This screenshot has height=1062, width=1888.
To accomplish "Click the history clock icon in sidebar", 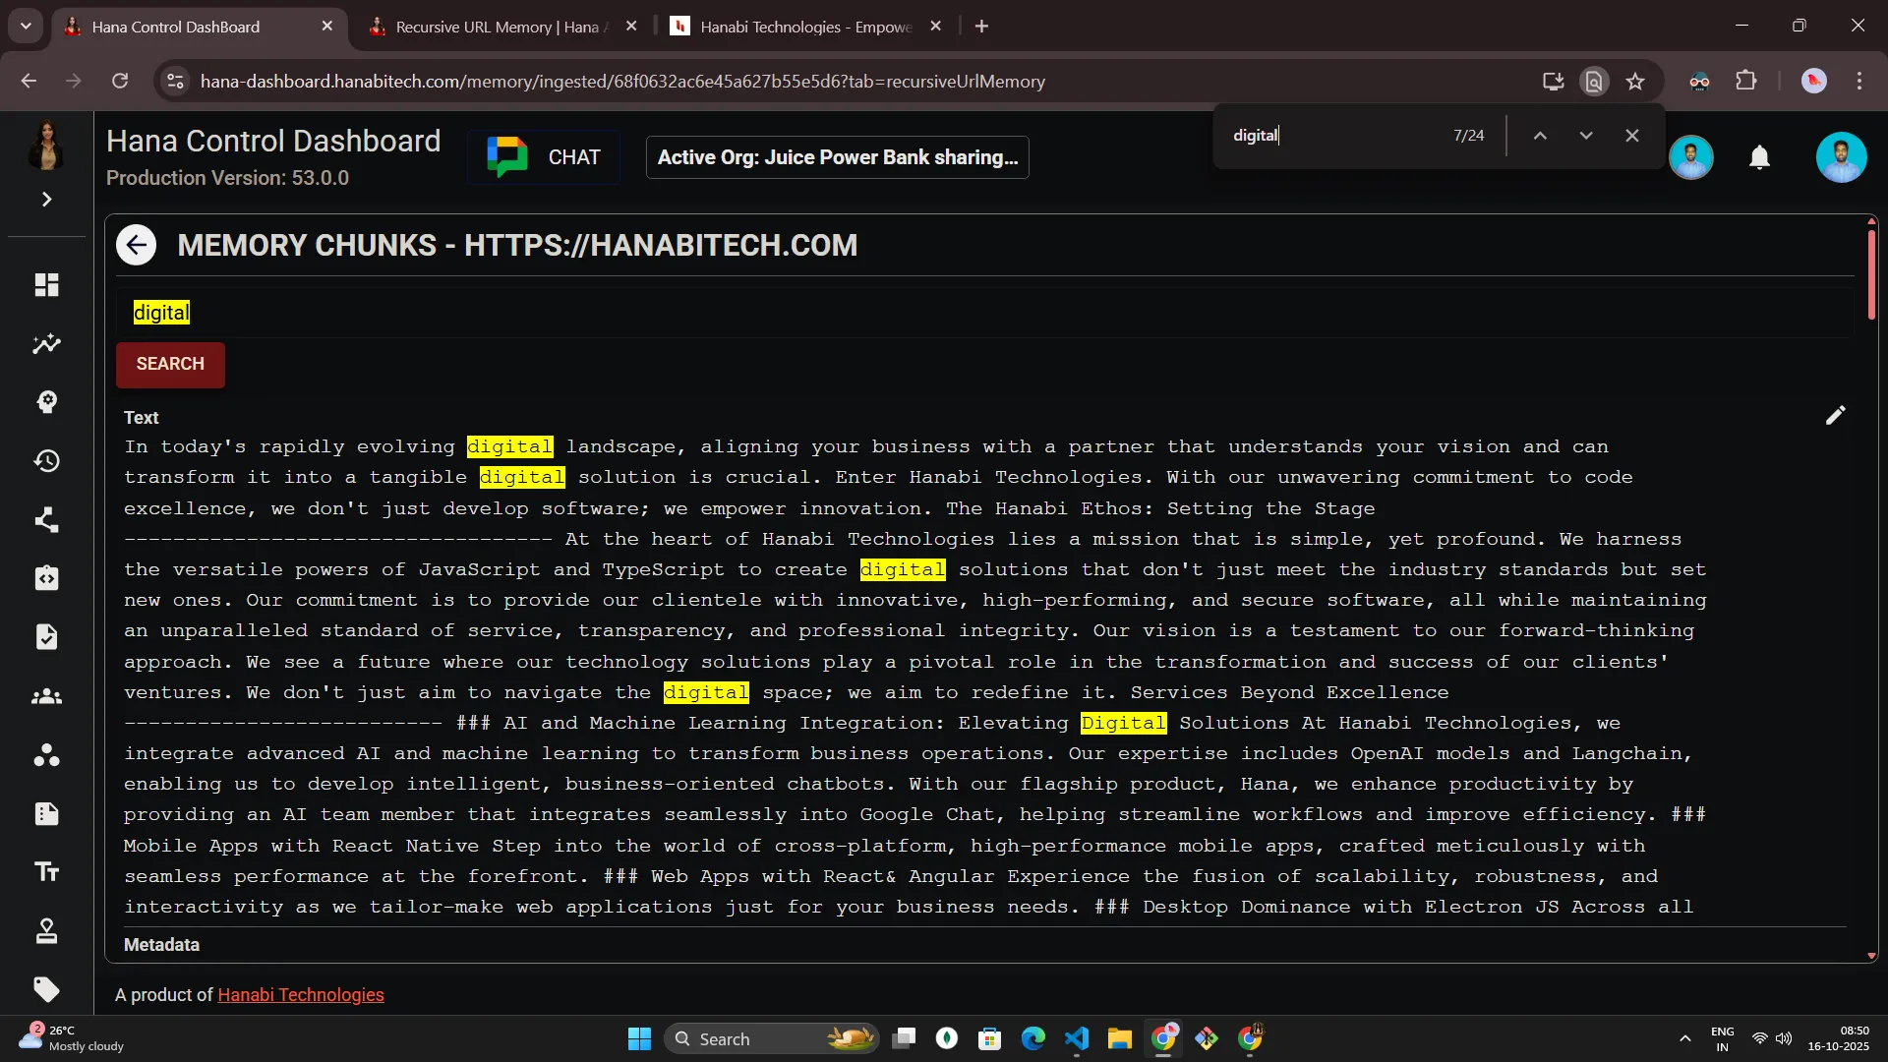I will 46,461.
